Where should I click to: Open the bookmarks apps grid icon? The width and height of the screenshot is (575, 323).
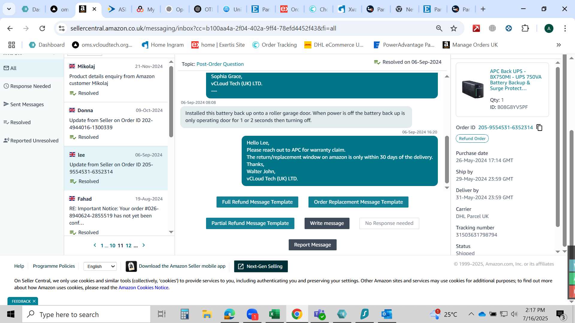[x=12, y=45]
